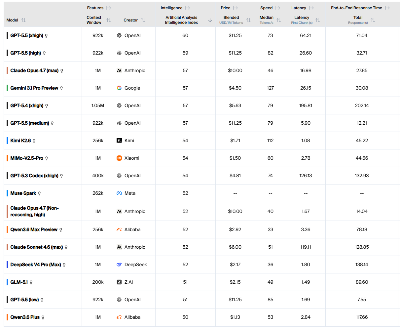Select Xiaomi creator cell text
The height and width of the screenshot is (329, 400).
[132, 158]
